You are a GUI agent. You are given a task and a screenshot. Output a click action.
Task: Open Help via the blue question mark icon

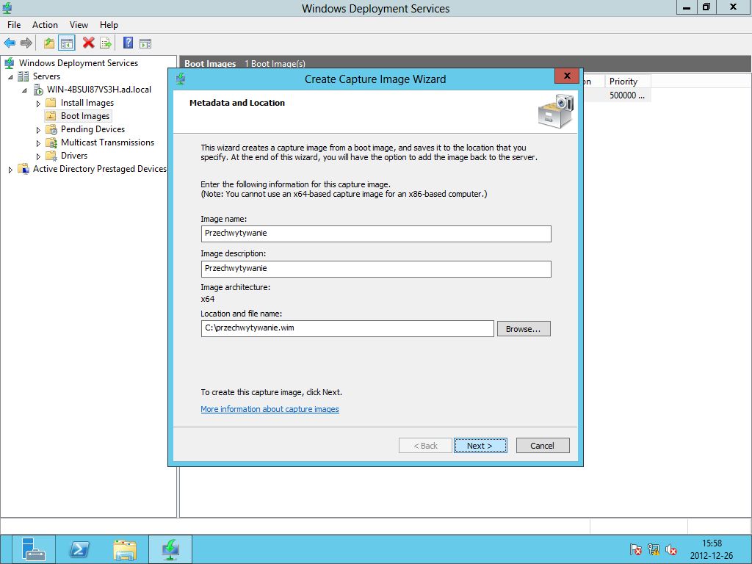coord(128,43)
